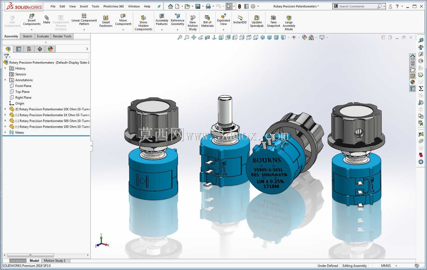Click the Mate tool icon

47,18
